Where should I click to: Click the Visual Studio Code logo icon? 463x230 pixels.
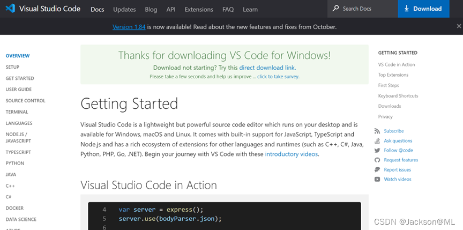point(10,9)
